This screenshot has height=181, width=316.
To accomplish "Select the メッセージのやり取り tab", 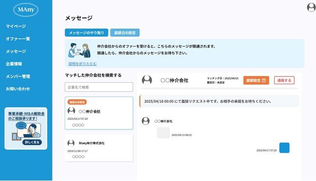I will (x=87, y=33).
